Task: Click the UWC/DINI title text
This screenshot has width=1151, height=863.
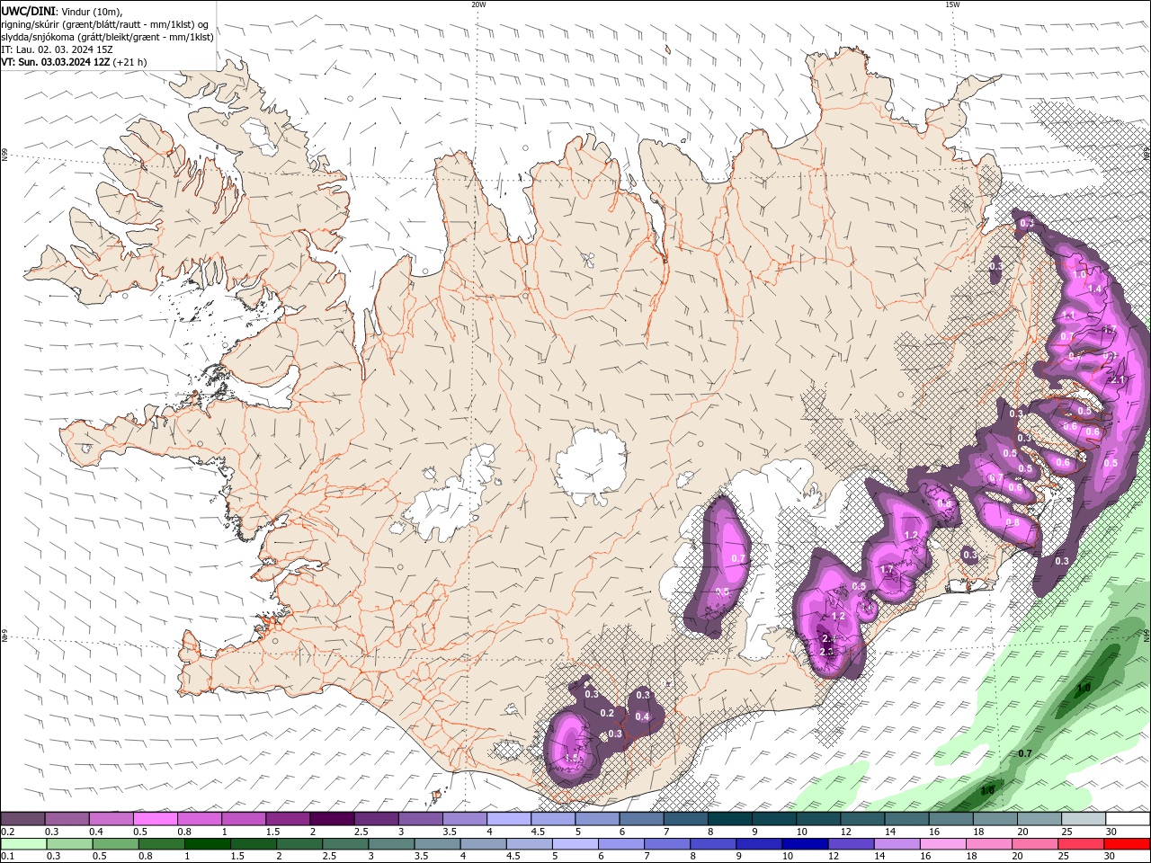Action: pos(29,11)
